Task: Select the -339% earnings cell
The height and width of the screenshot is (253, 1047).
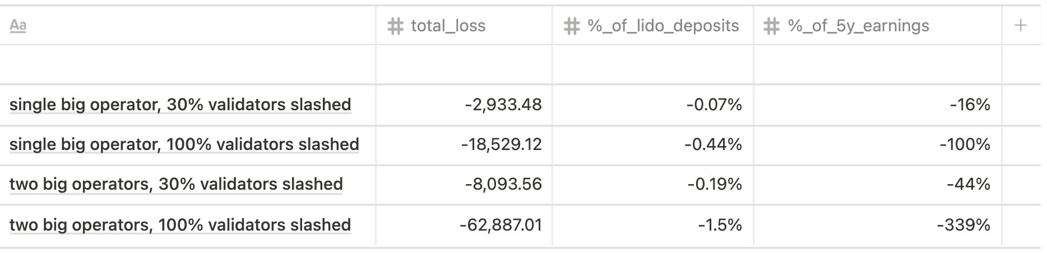Action: coord(878,225)
